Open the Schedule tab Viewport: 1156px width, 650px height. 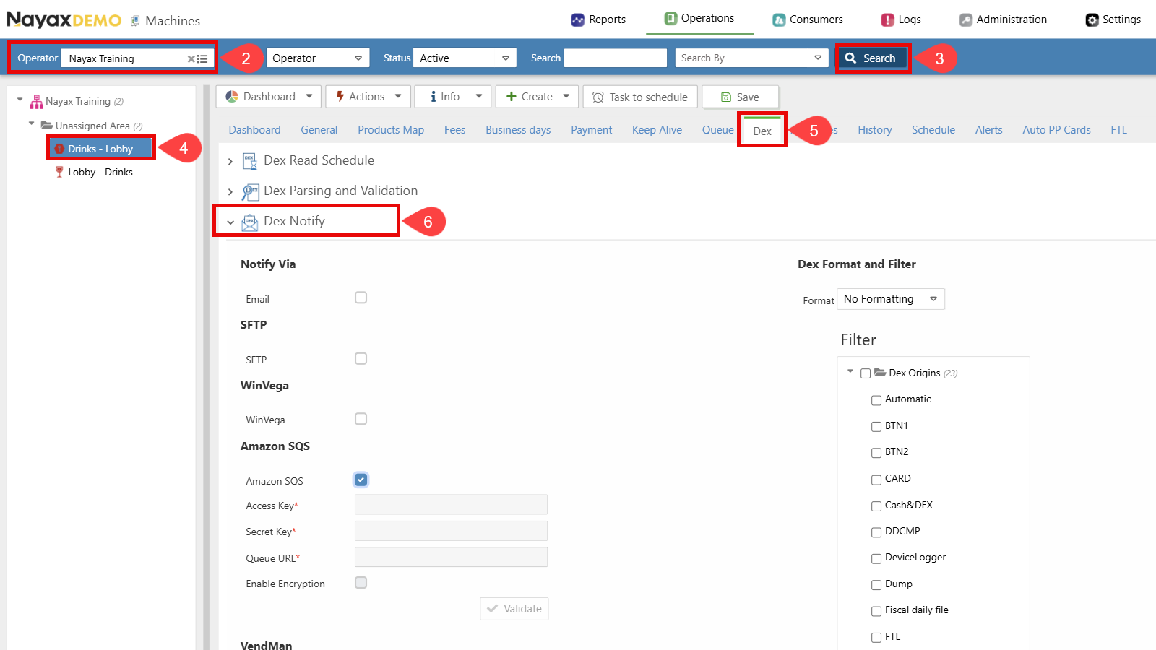tap(933, 130)
